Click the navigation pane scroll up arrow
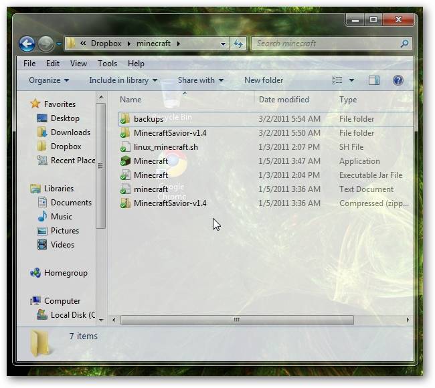This screenshot has height=388, width=435. 101,98
